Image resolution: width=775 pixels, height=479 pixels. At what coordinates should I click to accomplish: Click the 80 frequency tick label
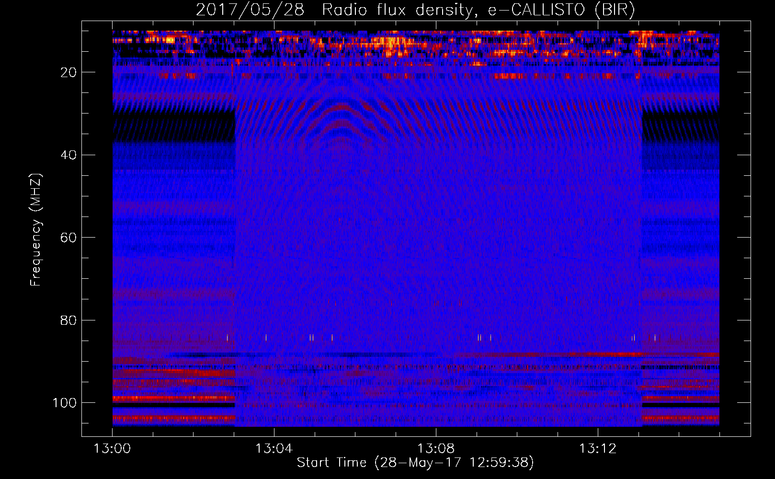click(x=69, y=320)
